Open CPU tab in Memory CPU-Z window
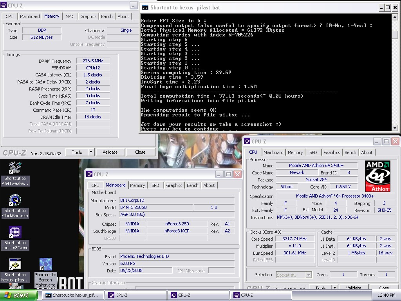This screenshot has height=301, width=401. coord(9,16)
